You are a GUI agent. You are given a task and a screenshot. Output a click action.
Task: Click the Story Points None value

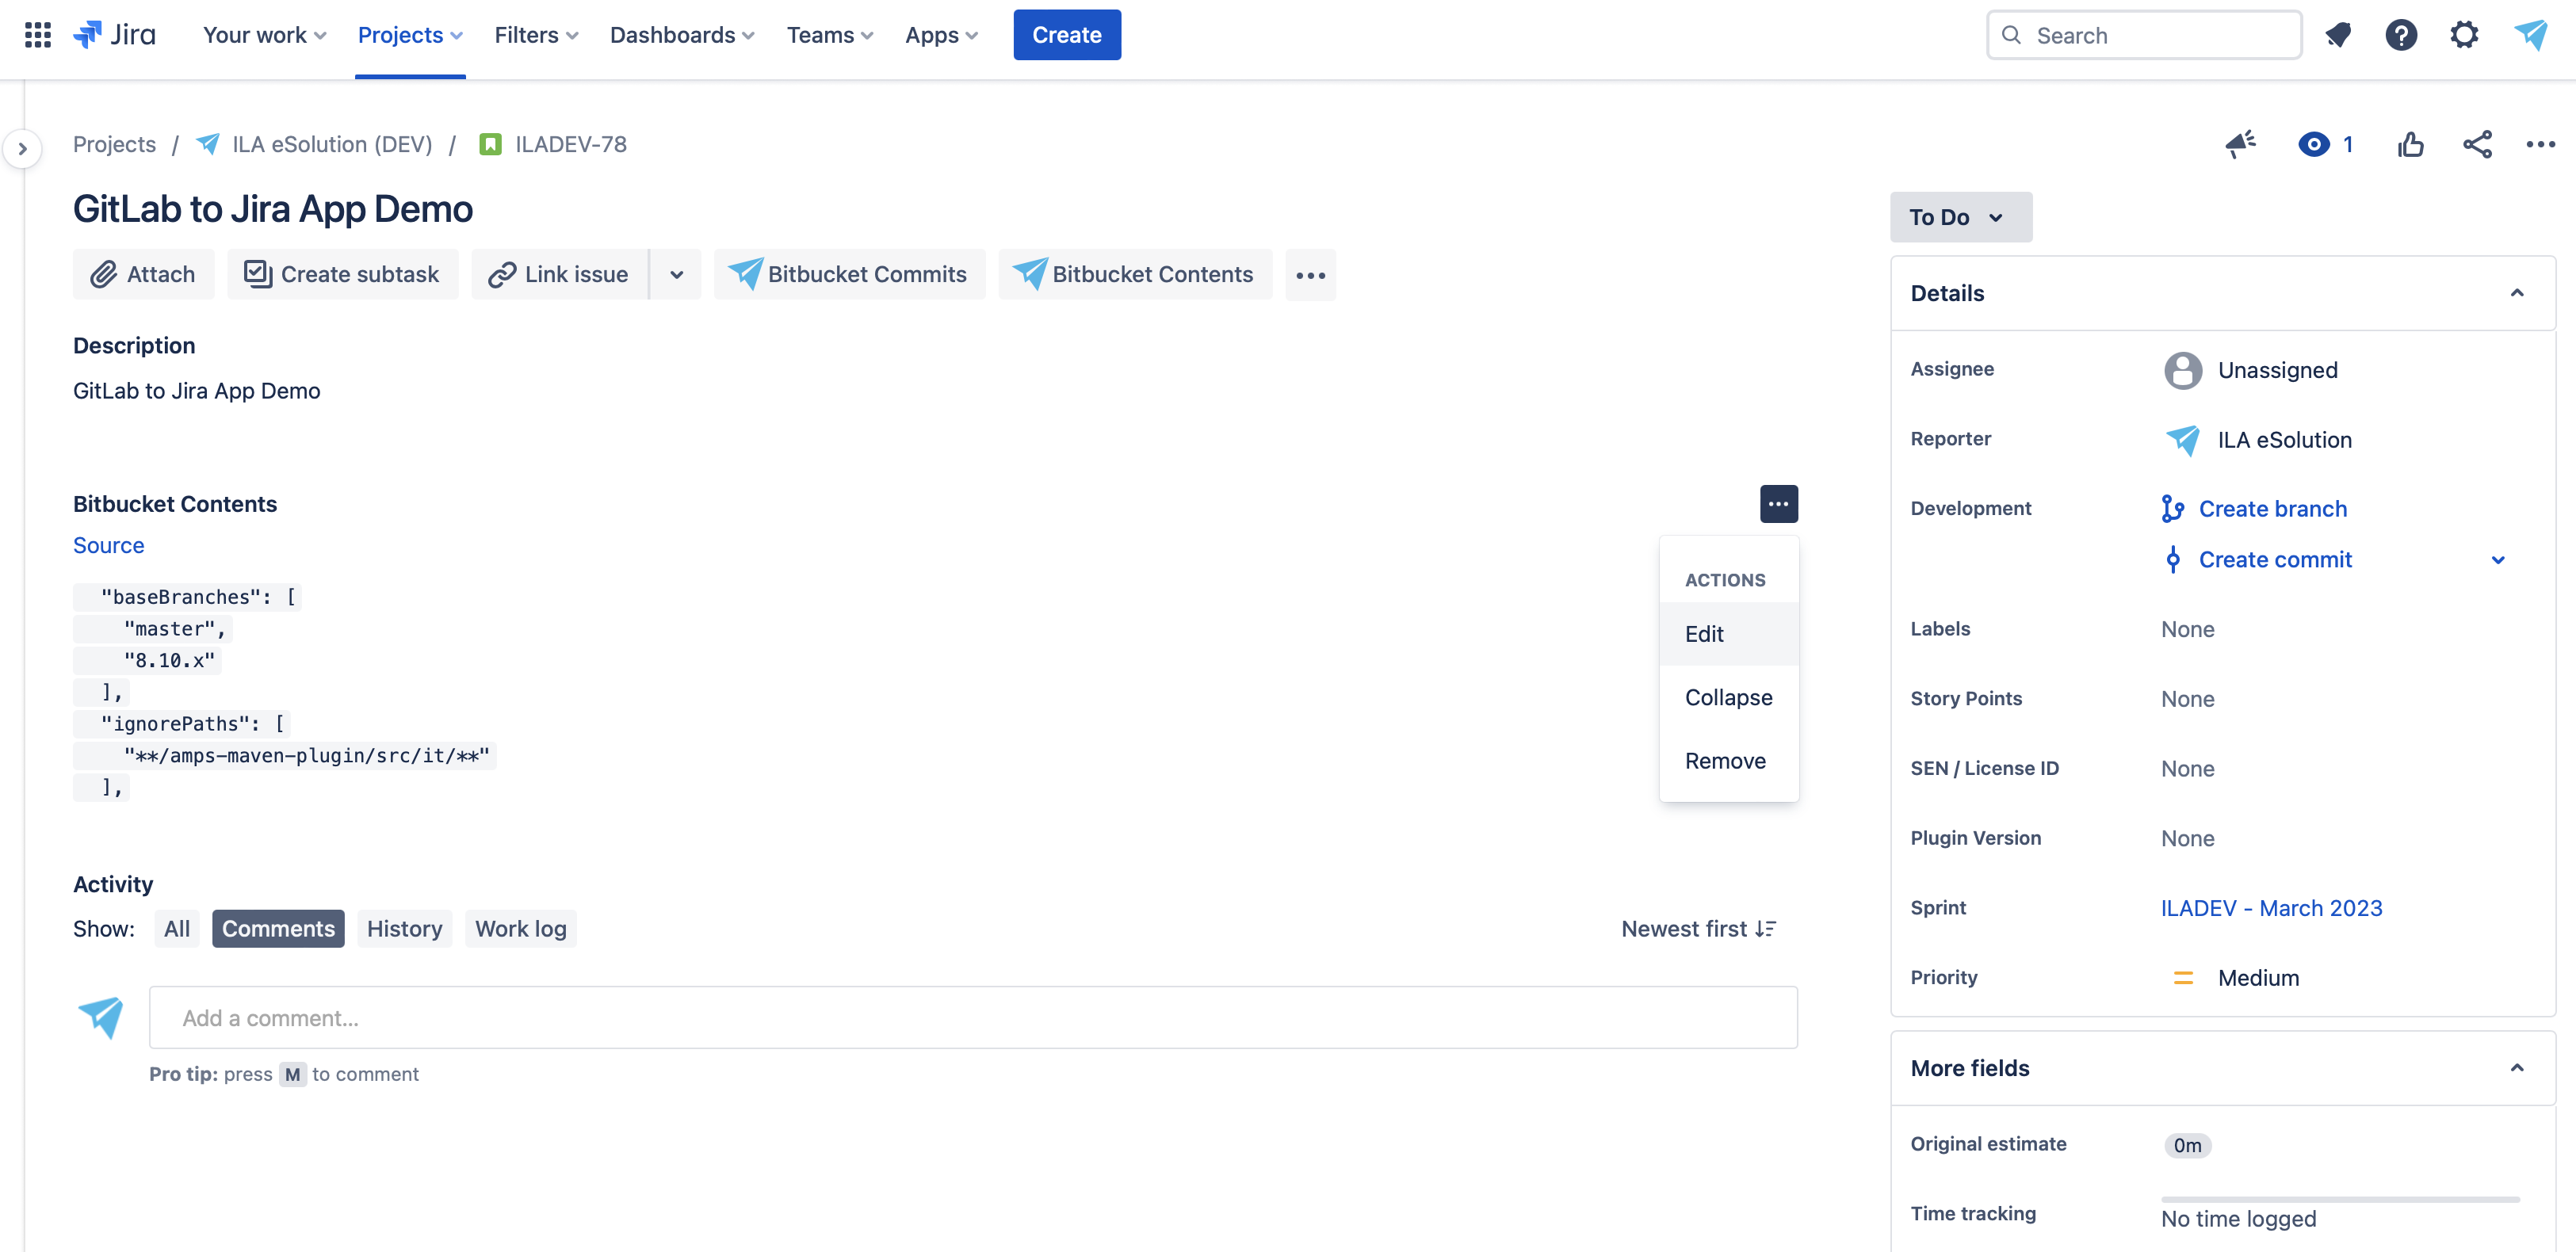2186,699
